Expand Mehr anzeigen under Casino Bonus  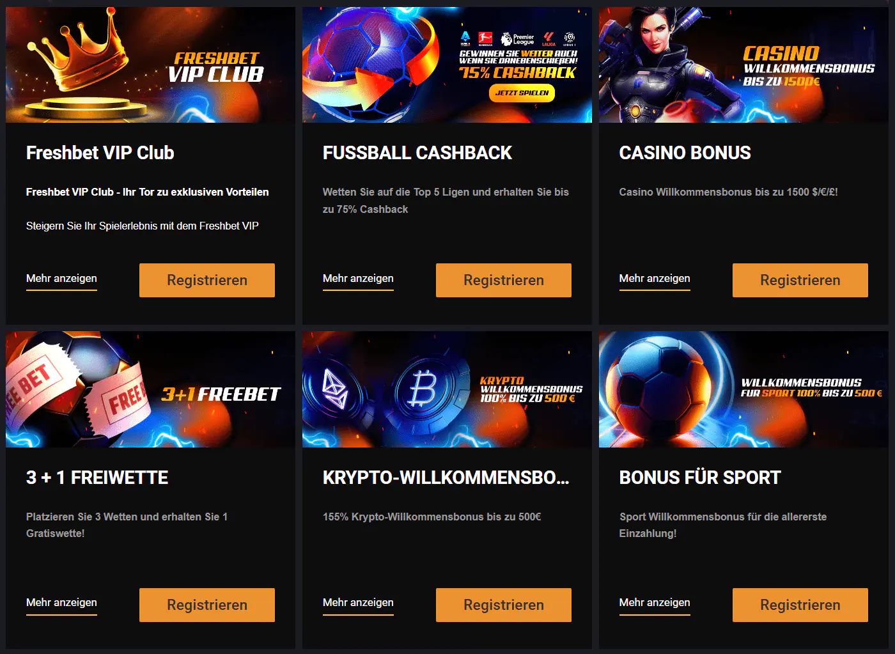click(x=655, y=279)
